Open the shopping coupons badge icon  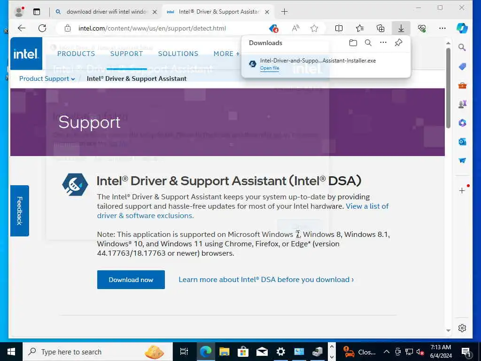[x=274, y=28]
